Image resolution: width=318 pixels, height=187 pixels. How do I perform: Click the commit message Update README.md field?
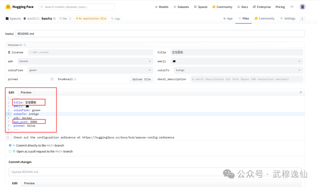155,172
